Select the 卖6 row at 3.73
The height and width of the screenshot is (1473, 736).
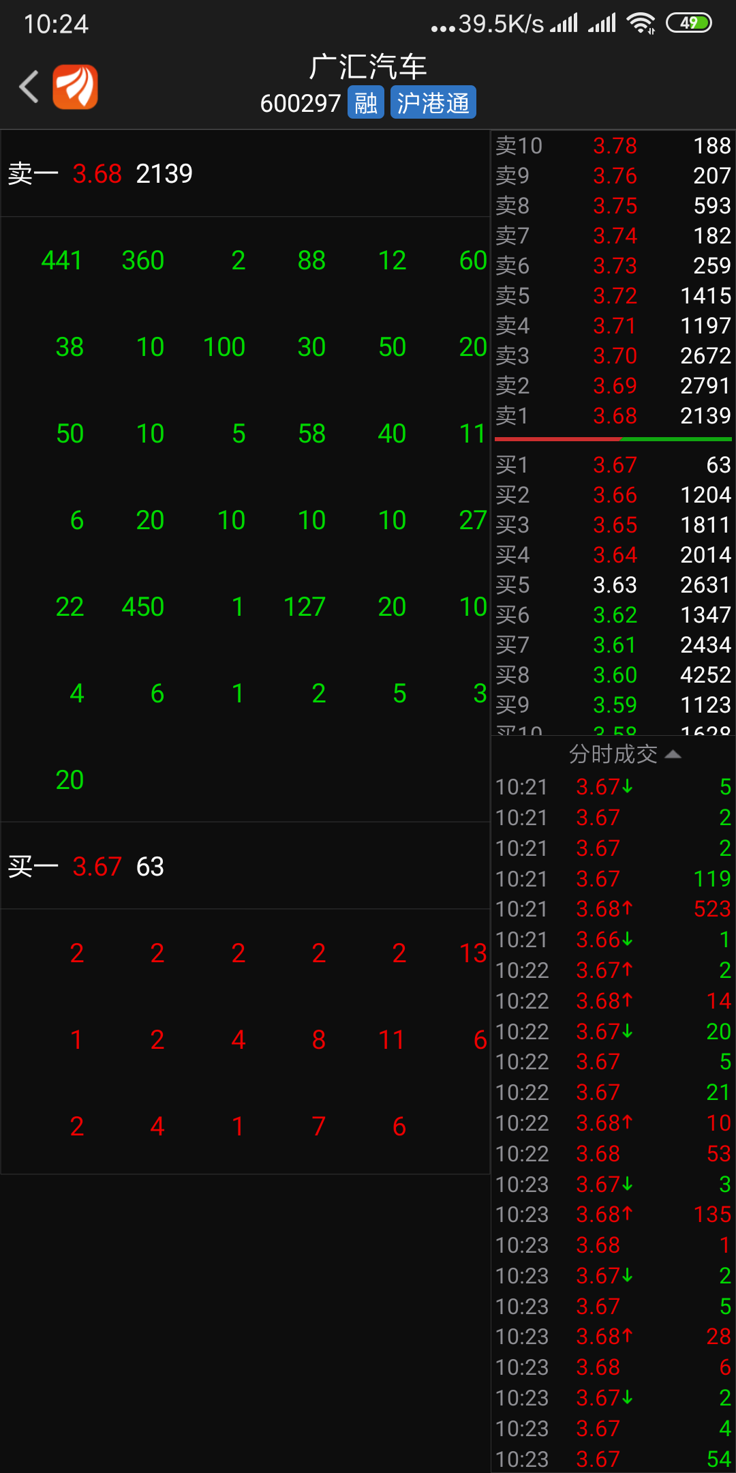coord(613,266)
